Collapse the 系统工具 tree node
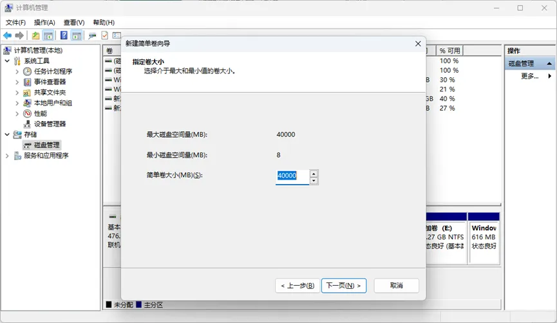The image size is (557, 323). pyautogui.click(x=7, y=61)
